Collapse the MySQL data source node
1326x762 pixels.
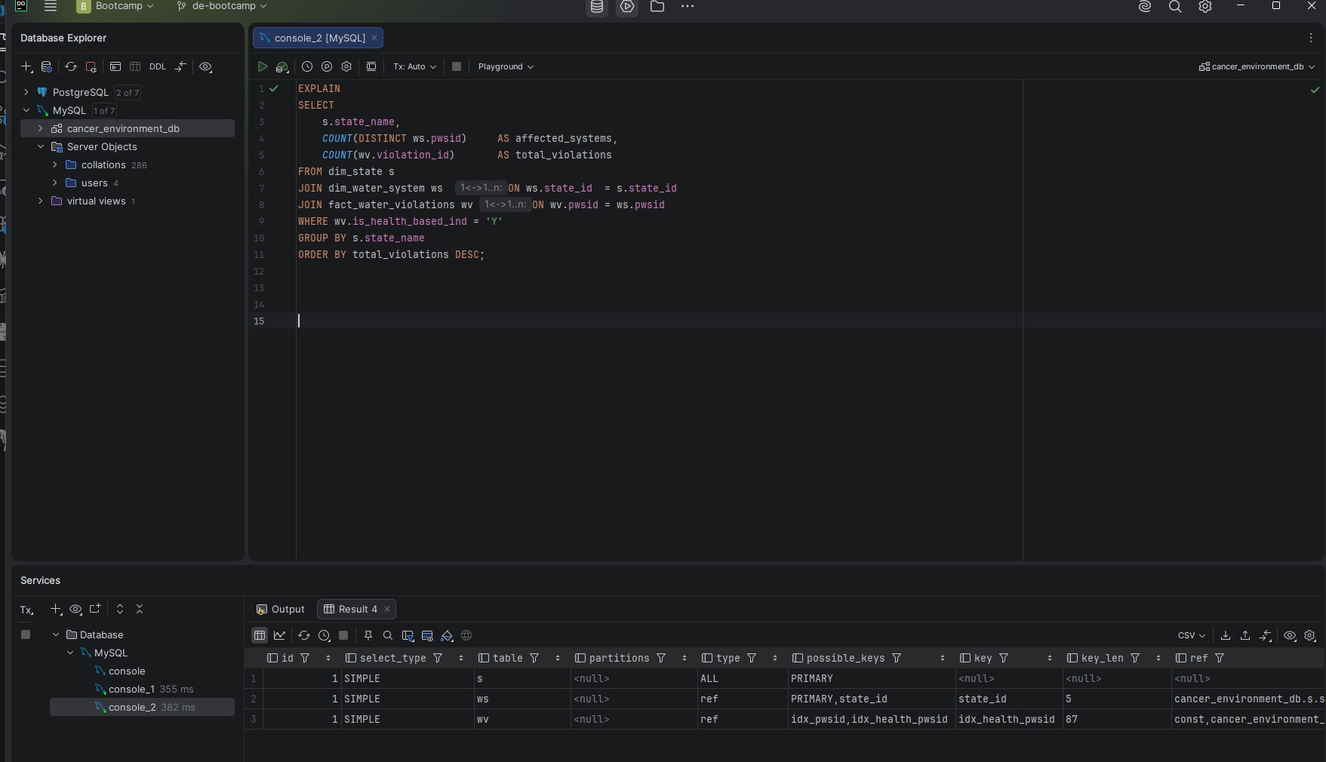tap(26, 110)
